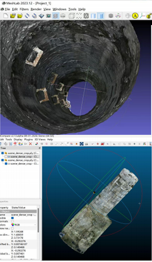Click the first yellow folder Open project icon

13,16
